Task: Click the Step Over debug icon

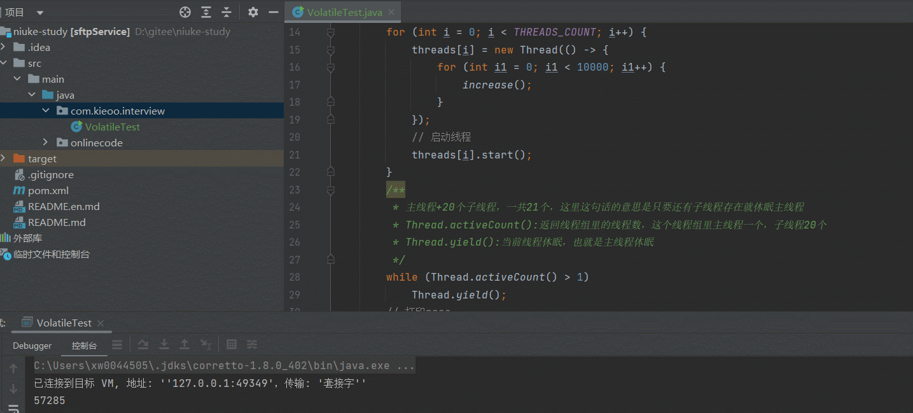Action: click(143, 344)
